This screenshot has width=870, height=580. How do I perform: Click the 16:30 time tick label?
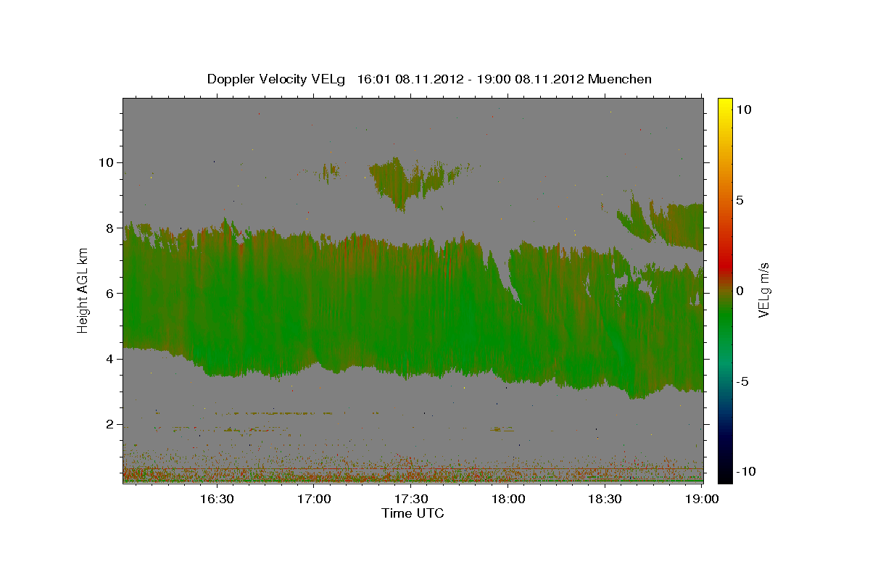[x=217, y=500]
